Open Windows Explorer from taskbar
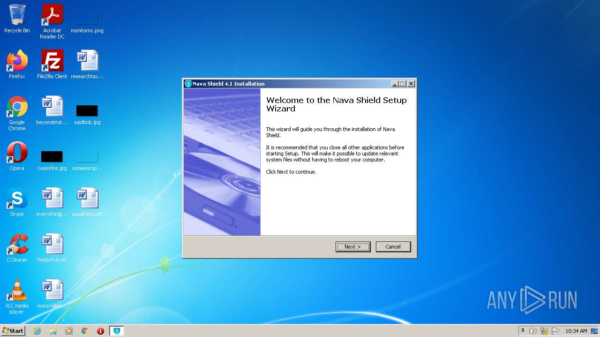 coord(53,331)
